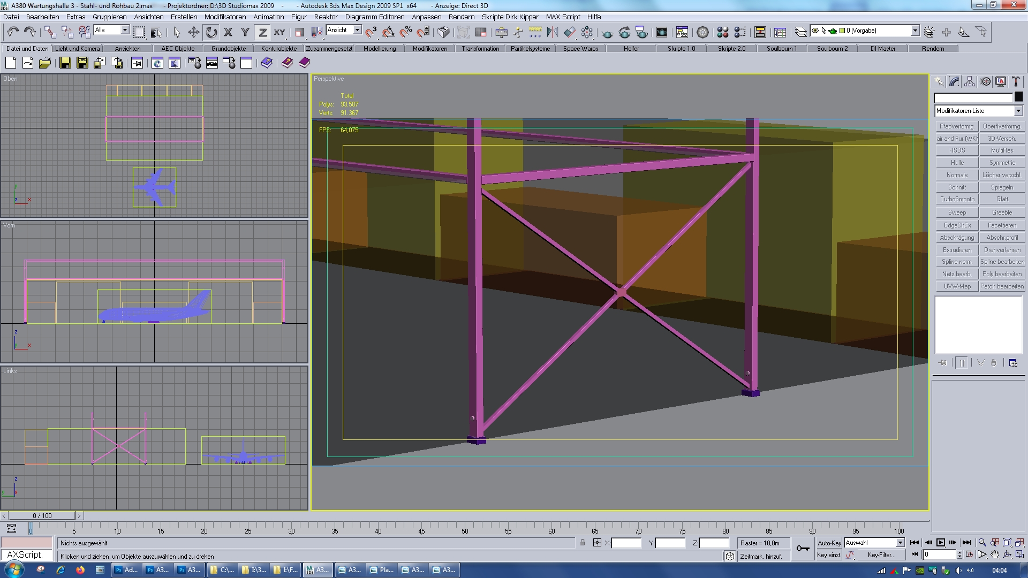This screenshot has width=1028, height=578.
Task: Open the 0 (Vorgabe) layer dropdown
Action: click(x=915, y=31)
